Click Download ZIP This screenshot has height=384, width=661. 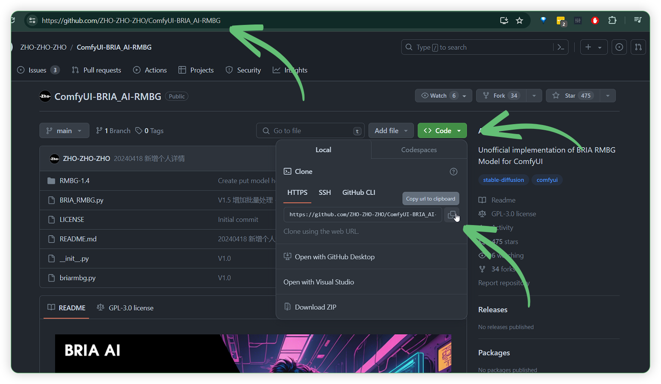[x=316, y=307]
